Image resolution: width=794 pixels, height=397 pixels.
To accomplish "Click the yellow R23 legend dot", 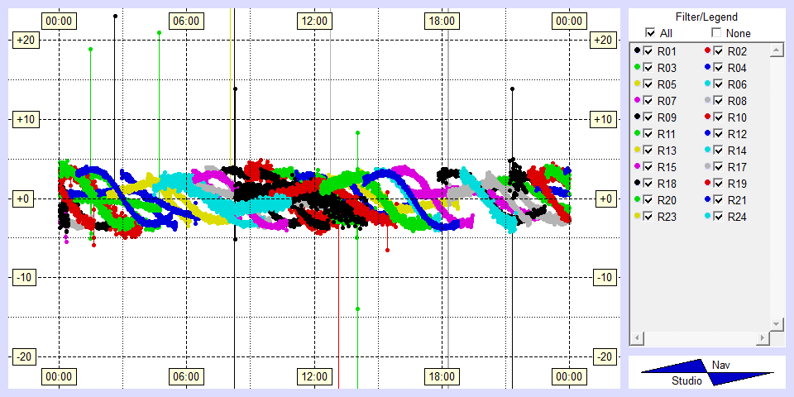I will [x=637, y=217].
